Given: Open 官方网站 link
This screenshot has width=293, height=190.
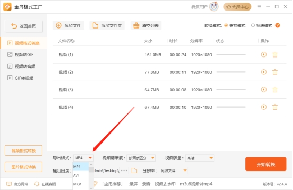Looking at the screenshot, I should point(17,184).
